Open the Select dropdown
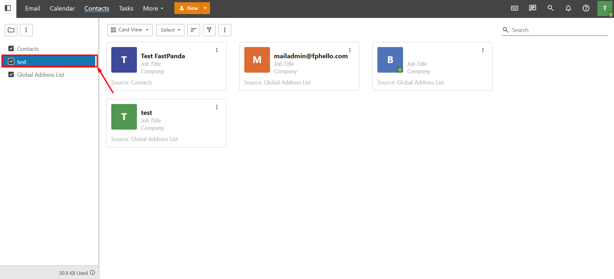This screenshot has height=279, width=614. 170,30
